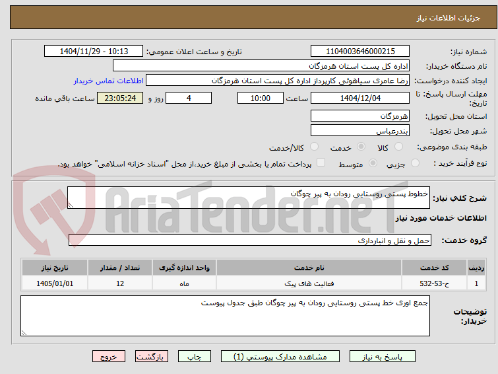Click the گروه خدمت field حمل و نقل
The width and height of the screenshot is (498, 374).
click(x=249, y=240)
